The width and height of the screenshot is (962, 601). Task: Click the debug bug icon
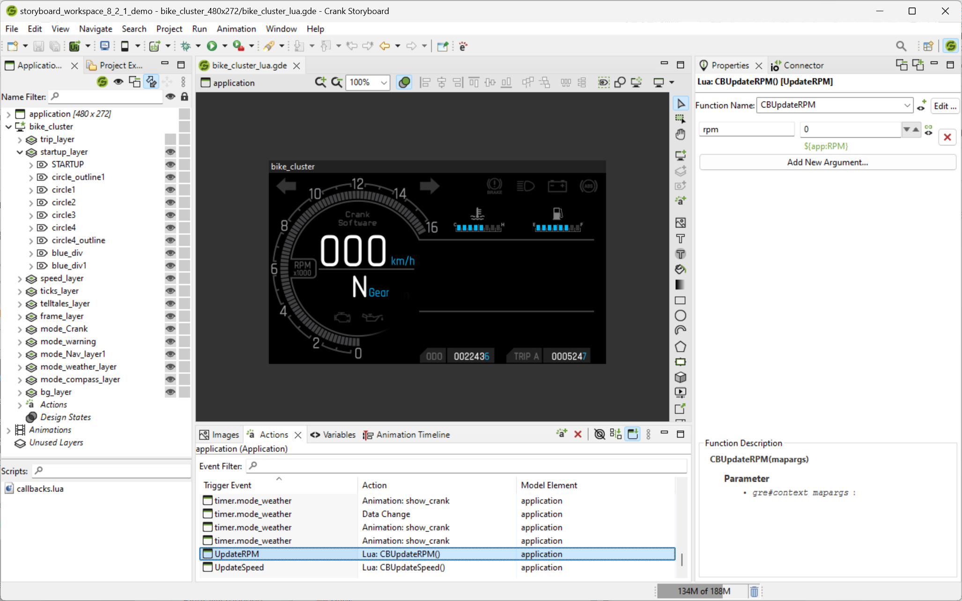pos(186,46)
